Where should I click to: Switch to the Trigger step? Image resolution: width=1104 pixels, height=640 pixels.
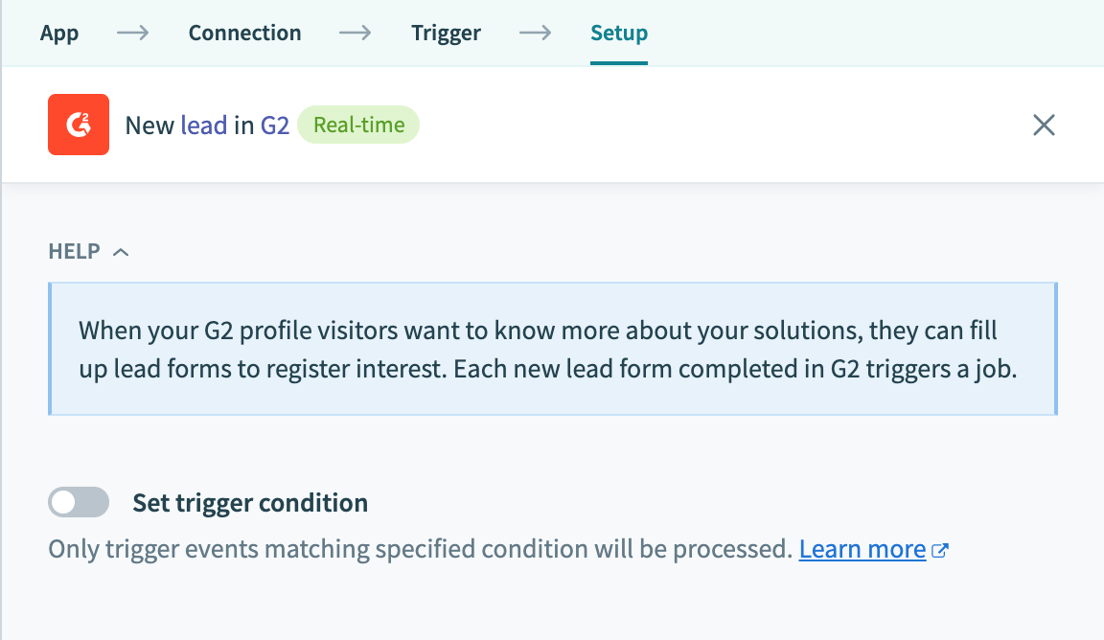coord(446,34)
